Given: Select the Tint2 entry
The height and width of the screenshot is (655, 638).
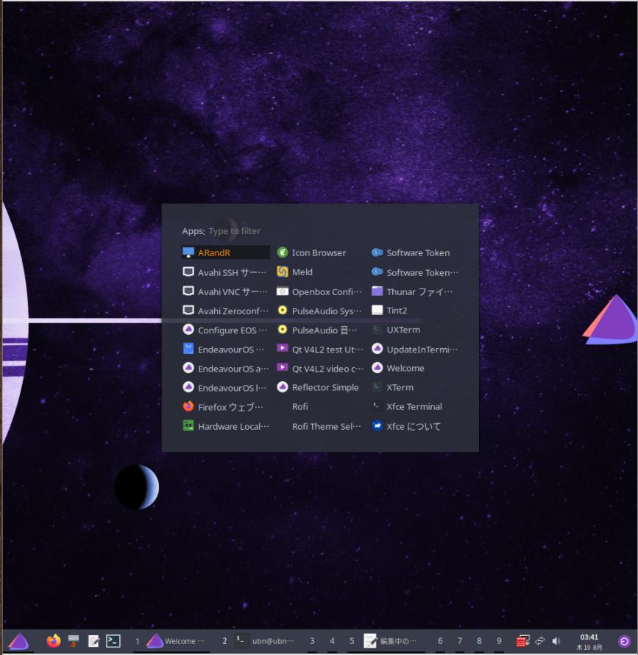Looking at the screenshot, I should coord(415,311).
